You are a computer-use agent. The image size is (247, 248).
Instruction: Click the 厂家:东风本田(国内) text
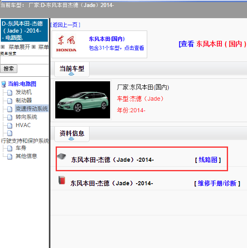click(x=143, y=87)
